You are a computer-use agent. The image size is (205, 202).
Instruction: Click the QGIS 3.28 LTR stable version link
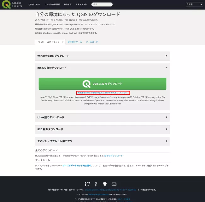click(x=102, y=93)
